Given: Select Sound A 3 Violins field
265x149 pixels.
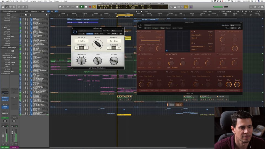Looking at the screenshot, I should [x=81, y=41].
